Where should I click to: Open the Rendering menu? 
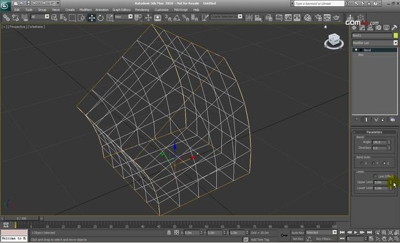click(142, 10)
